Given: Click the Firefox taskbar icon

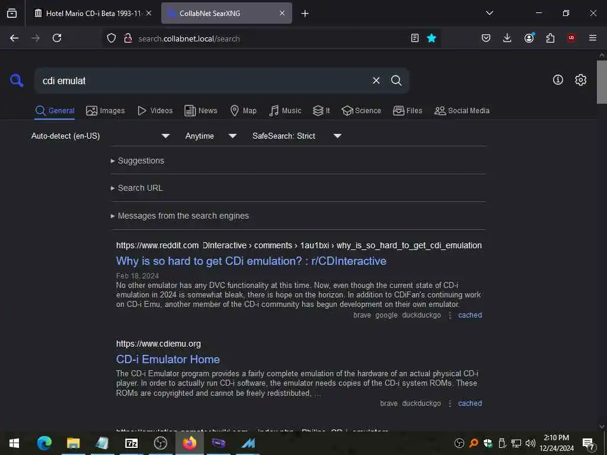Looking at the screenshot, I should click(190, 443).
